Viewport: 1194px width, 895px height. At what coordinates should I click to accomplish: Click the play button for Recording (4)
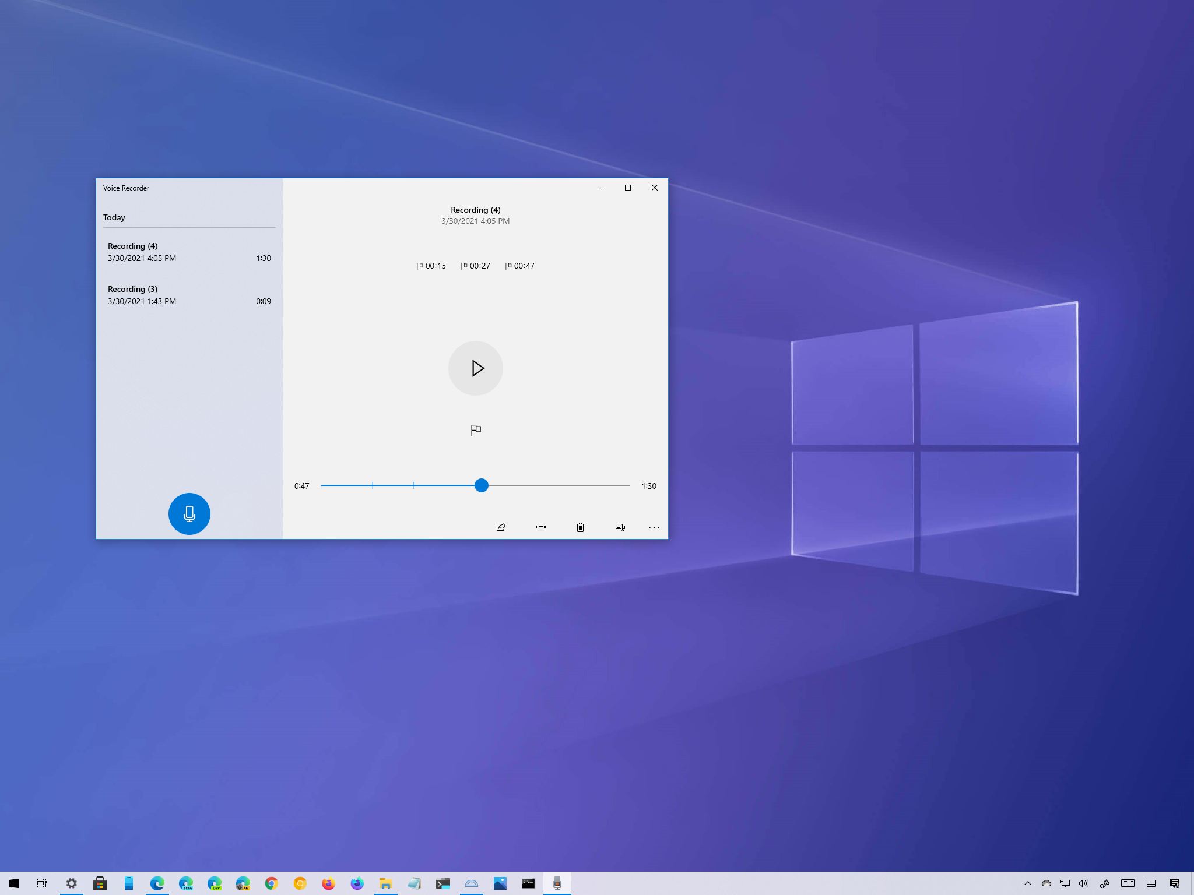click(x=475, y=368)
